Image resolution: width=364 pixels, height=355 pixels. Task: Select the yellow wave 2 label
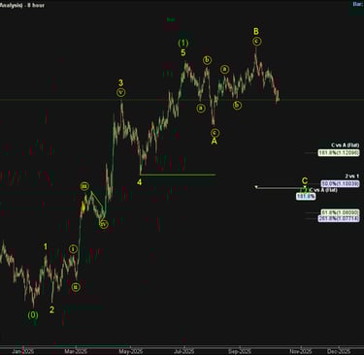point(51,309)
